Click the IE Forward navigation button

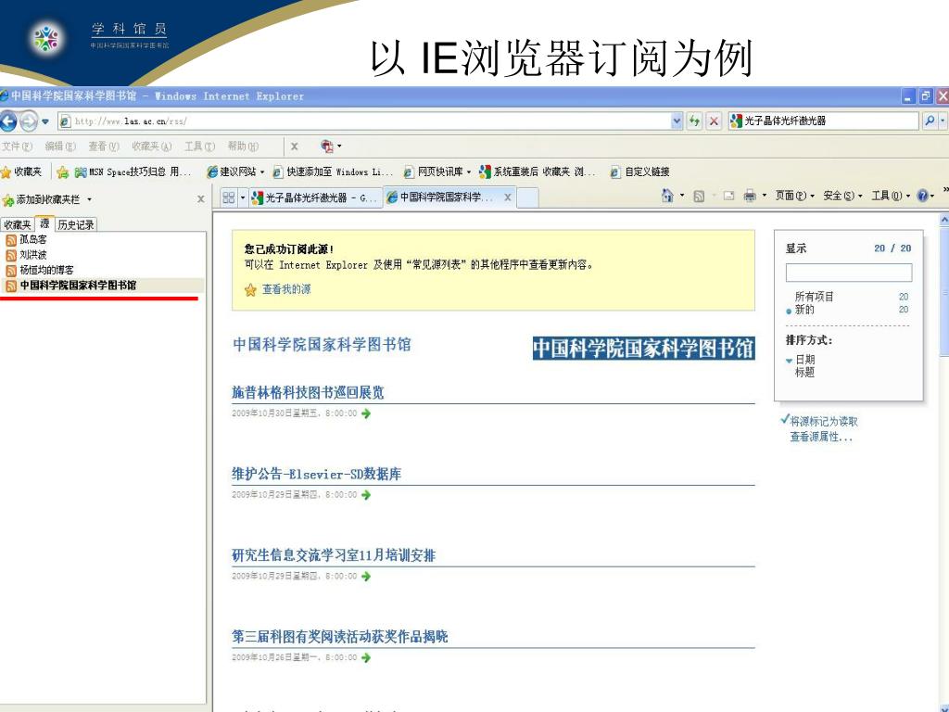pyautogui.click(x=29, y=121)
